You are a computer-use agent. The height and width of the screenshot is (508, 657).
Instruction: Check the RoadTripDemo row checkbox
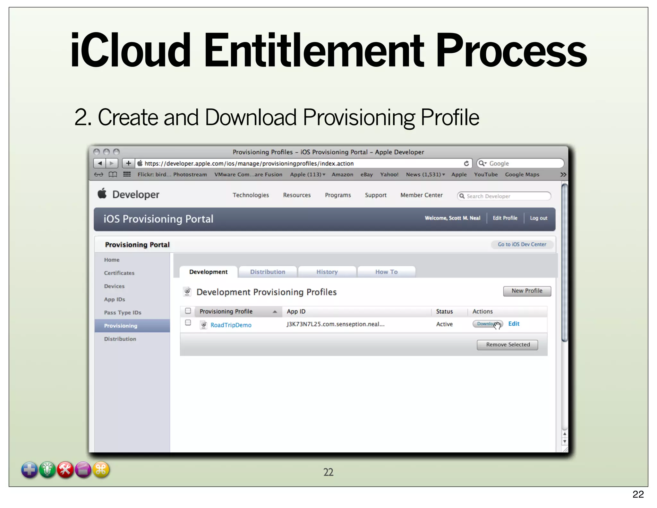188,323
